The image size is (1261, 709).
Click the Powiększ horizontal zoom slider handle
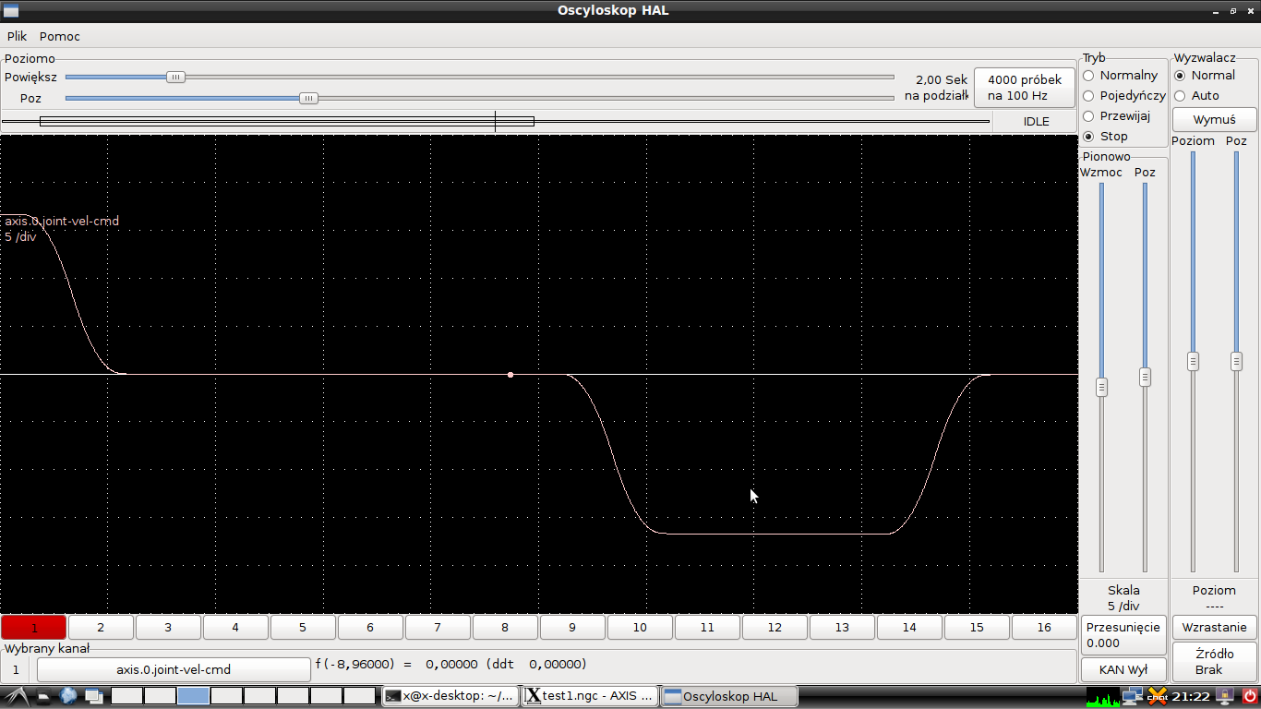pyautogui.click(x=175, y=78)
